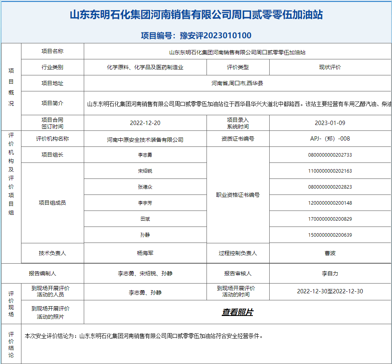The width and height of the screenshot is (392, 364).
Task: Select certificate number 1200000000200148
Action: (x=330, y=203)
